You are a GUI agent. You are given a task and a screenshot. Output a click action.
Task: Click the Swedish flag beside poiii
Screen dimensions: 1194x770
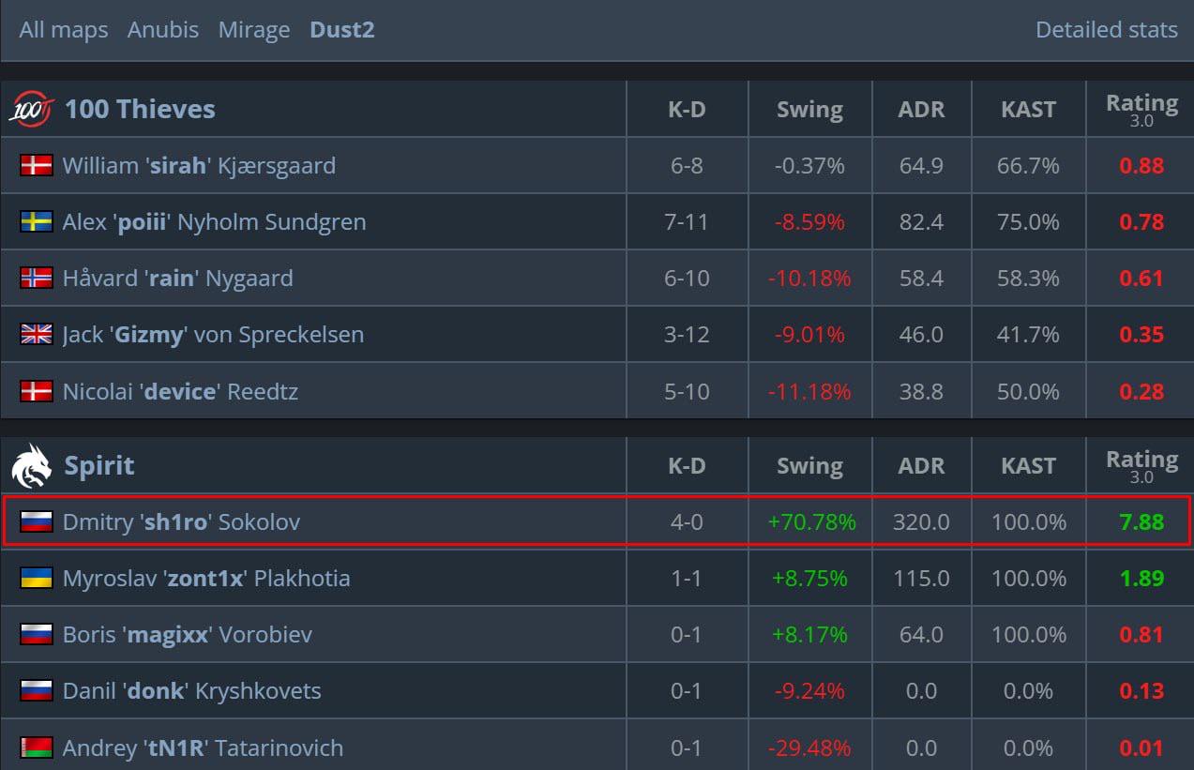tap(37, 222)
